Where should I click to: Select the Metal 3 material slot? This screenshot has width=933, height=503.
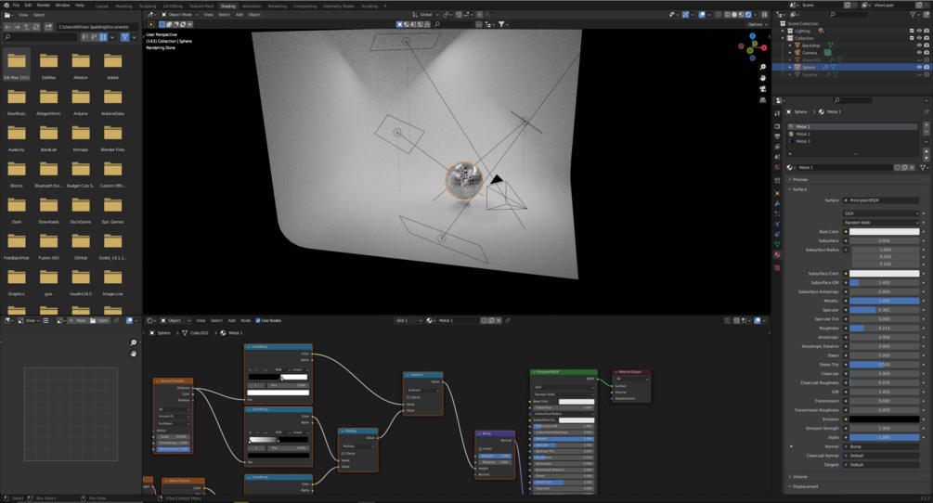pos(852,141)
